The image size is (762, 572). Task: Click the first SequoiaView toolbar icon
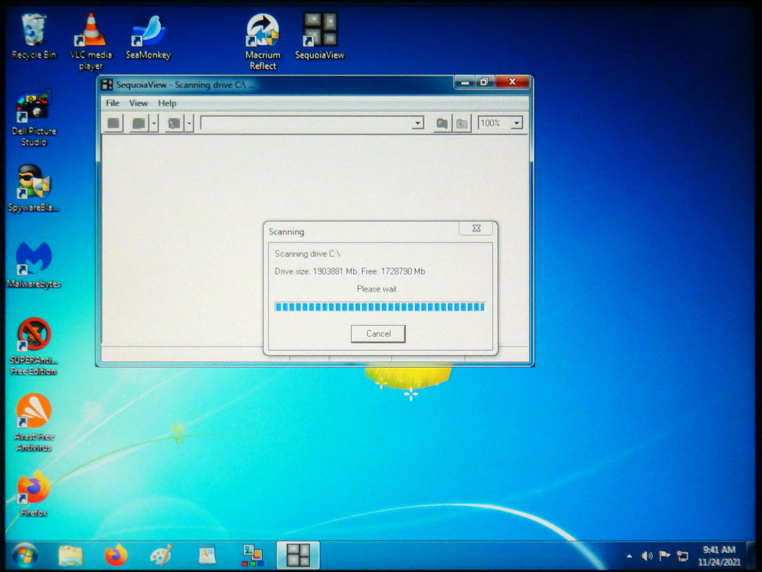113,123
